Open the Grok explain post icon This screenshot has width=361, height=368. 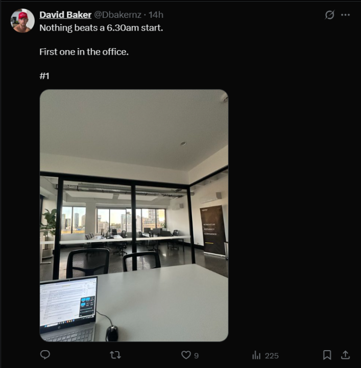point(329,15)
